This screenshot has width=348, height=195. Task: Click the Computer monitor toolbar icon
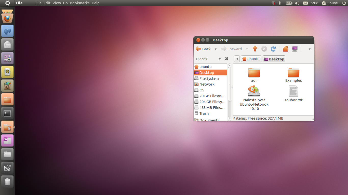[295, 49]
